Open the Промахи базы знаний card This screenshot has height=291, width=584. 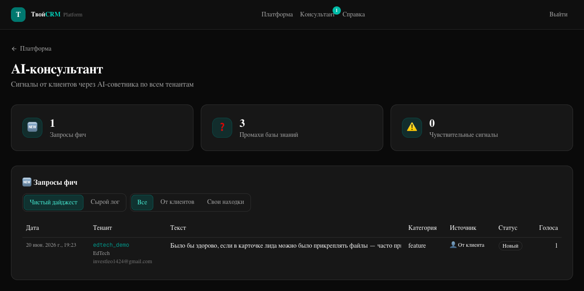[292, 128]
